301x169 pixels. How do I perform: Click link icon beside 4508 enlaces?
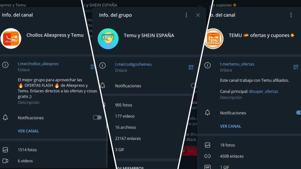207,156
